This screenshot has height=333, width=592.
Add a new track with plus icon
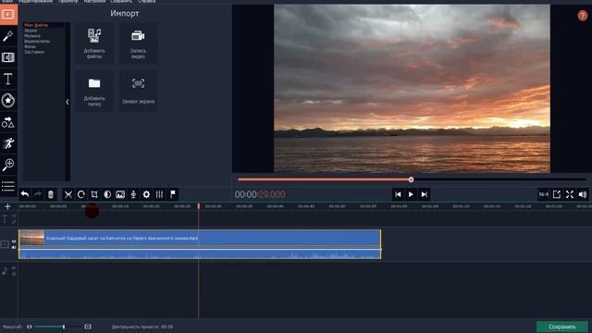pos(7,206)
